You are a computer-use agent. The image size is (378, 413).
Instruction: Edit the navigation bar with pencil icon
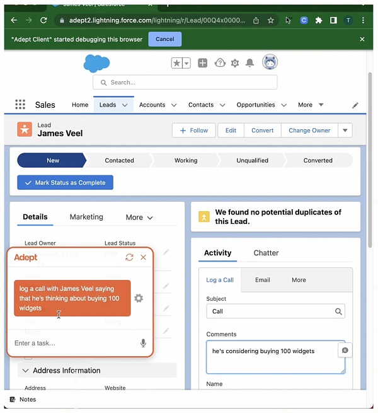(x=355, y=105)
